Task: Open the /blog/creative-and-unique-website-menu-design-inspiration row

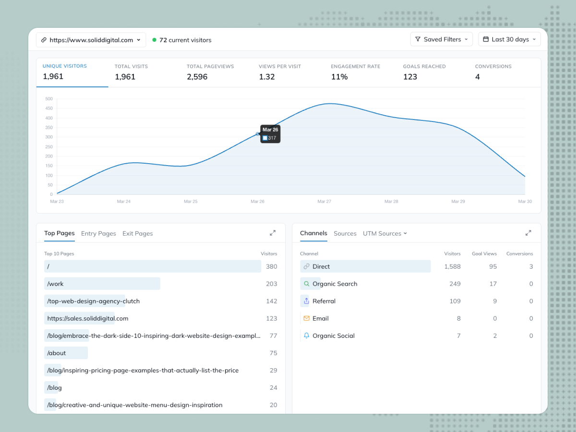Action: [x=161, y=405]
